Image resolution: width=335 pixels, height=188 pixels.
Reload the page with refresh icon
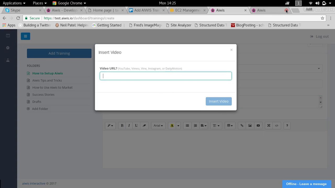tap(18, 18)
